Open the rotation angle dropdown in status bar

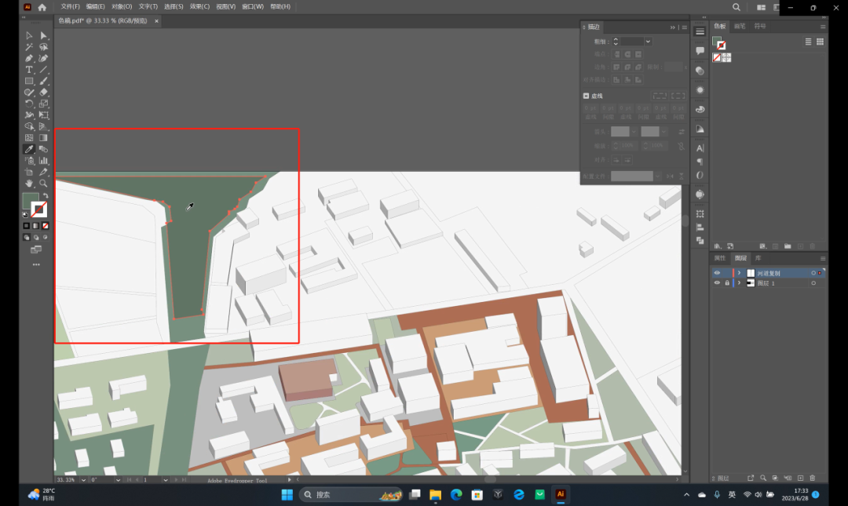tap(118, 479)
